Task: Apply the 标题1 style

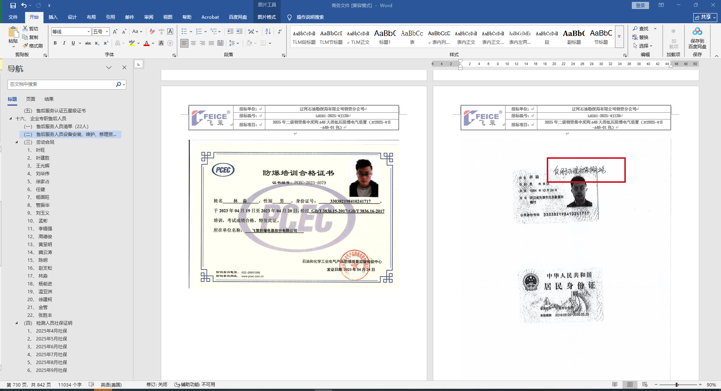Action: tap(385, 37)
